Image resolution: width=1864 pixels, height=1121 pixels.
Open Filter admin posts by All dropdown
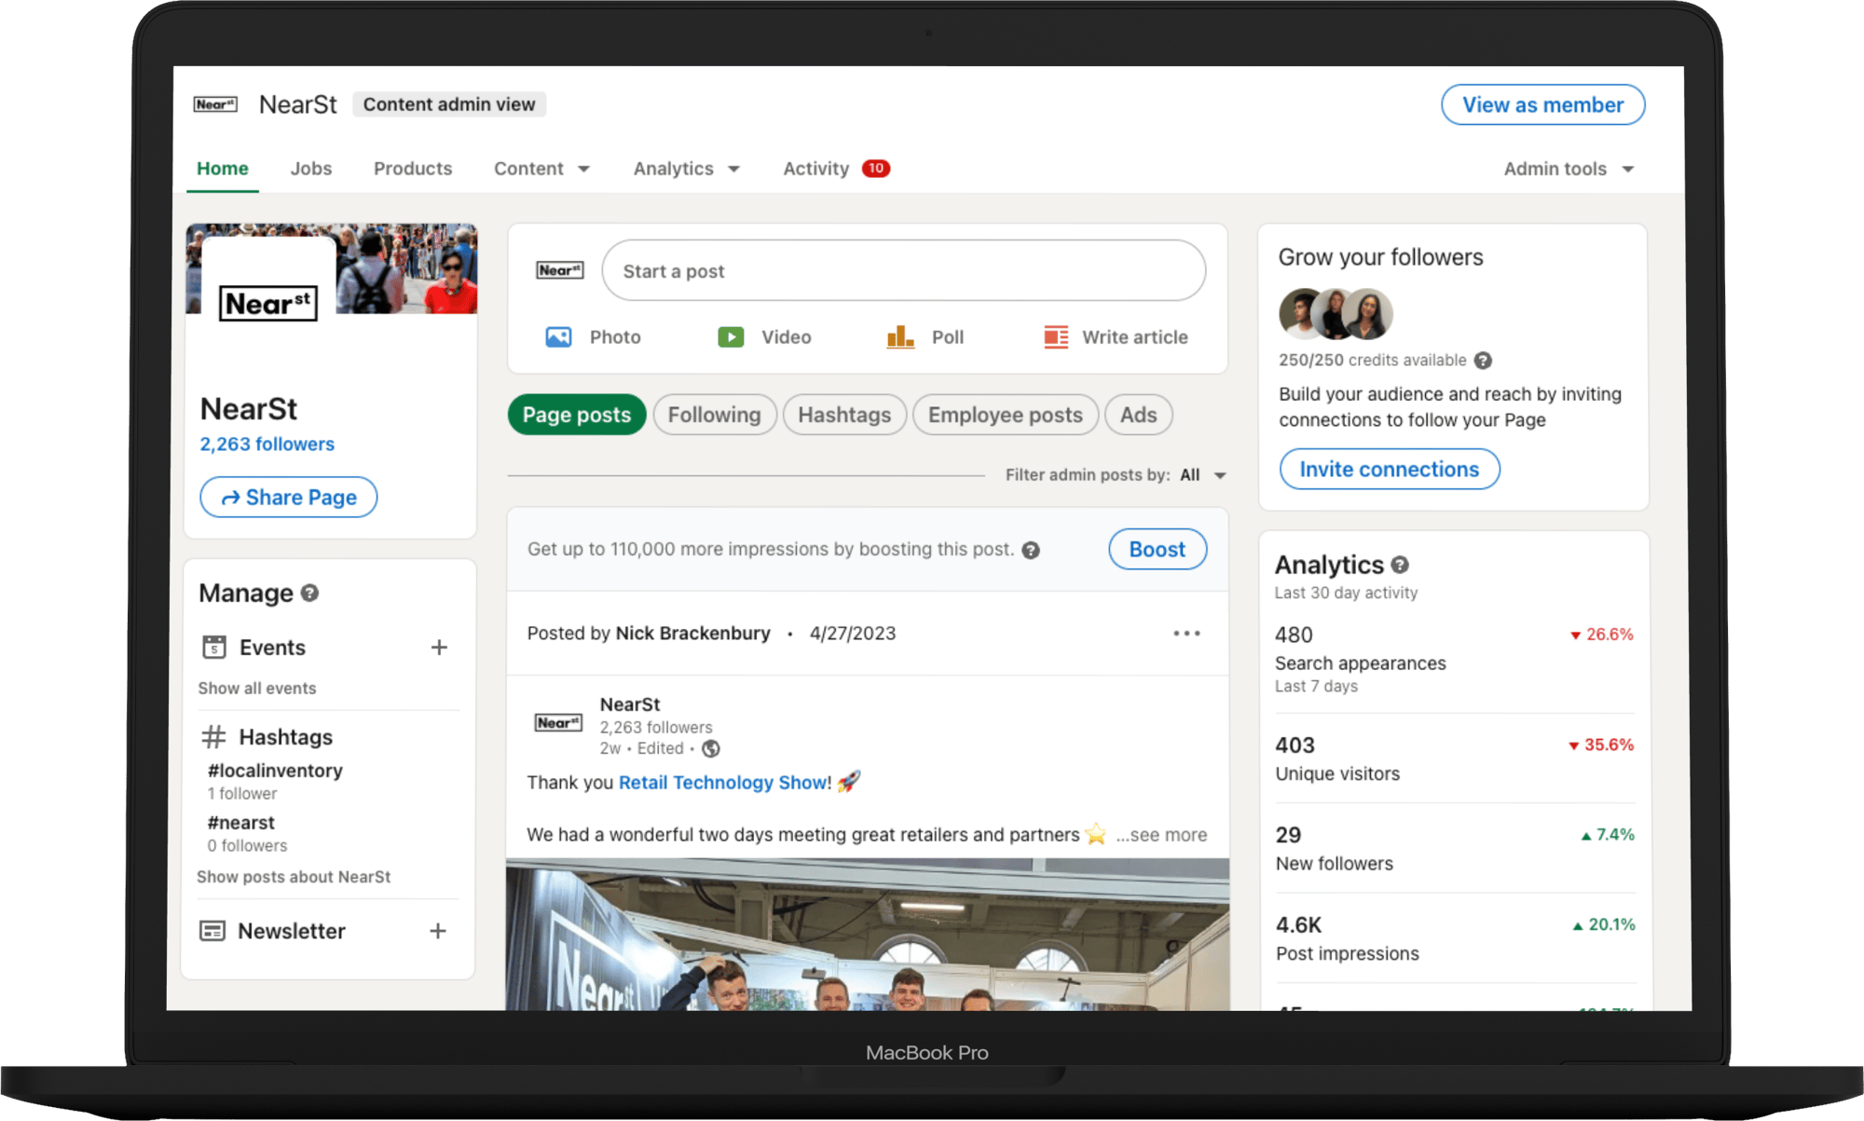tap(1203, 475)
